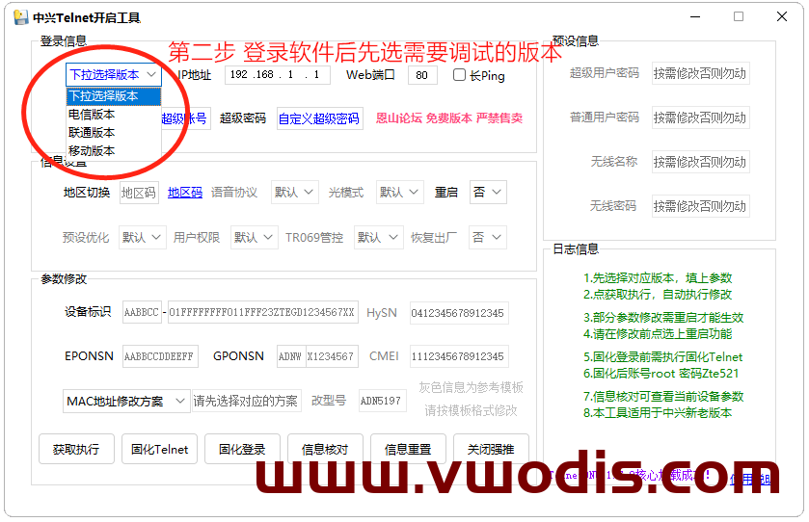Viewport: 809px width, 522px height.
Task: Select 电信版本 from the dropdown list
Action: click(114, 115)
